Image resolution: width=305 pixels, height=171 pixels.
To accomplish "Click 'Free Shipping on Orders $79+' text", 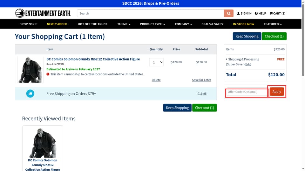I will (x=71, y=94).
